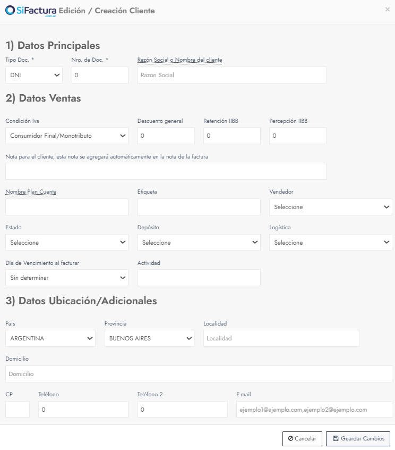395x450 pixels.
Task: Click the Descuento general field
Action: click(x=166, y=136)
